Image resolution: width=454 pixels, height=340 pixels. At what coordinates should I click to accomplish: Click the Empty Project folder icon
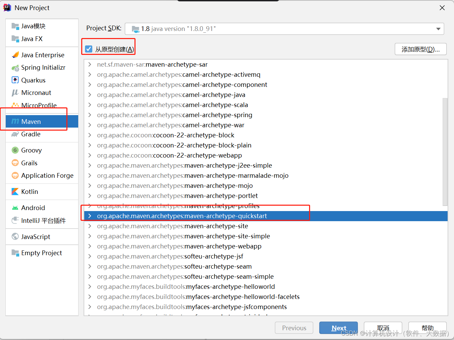pos(15,253)
